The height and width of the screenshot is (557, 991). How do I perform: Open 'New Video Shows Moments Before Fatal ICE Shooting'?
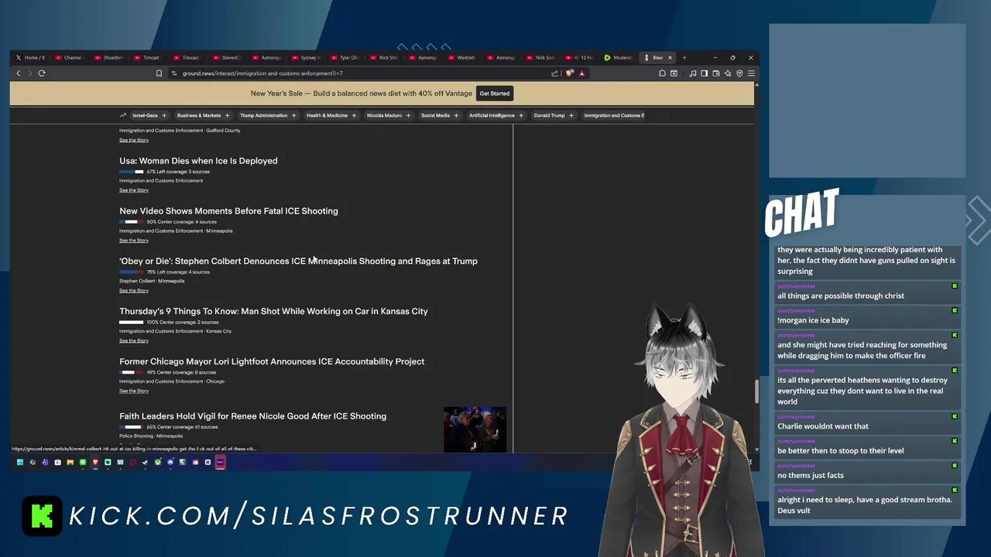(x=228, y=211)
